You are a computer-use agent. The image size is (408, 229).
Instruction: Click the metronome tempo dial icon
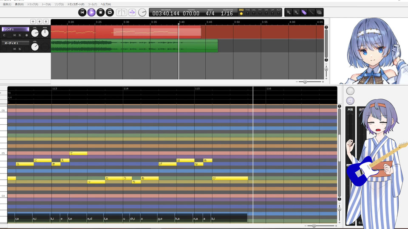coord(142,12)
